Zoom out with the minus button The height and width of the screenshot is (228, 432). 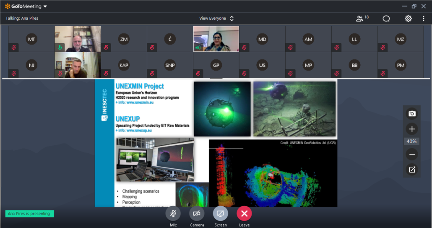coord(411,155)
